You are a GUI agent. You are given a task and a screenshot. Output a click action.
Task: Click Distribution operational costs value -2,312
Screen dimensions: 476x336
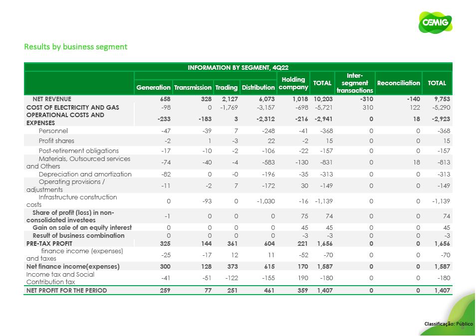point(265,119)
